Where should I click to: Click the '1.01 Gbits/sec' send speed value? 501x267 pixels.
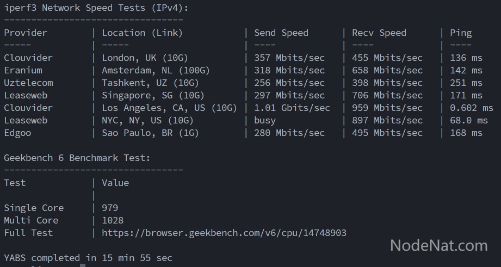292,108
